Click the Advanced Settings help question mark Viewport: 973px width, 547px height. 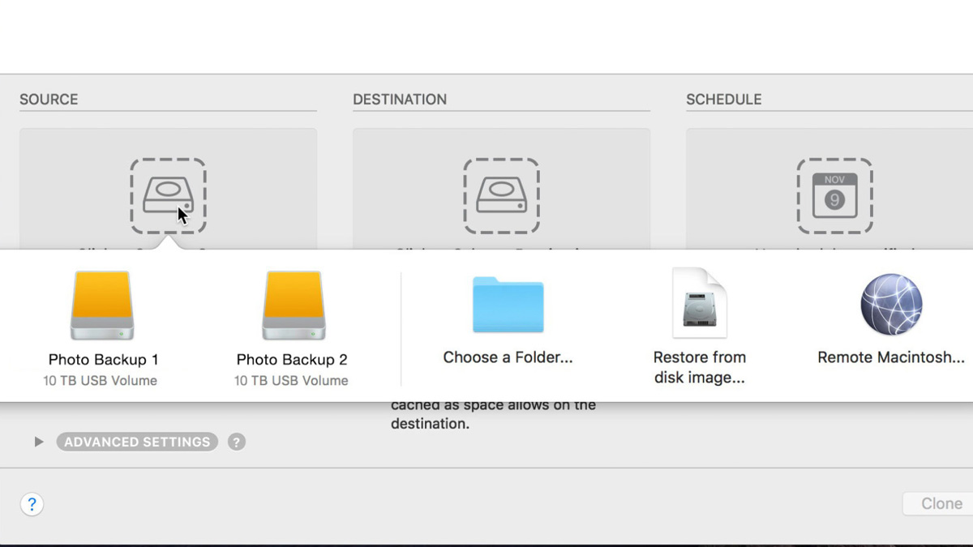236,442
